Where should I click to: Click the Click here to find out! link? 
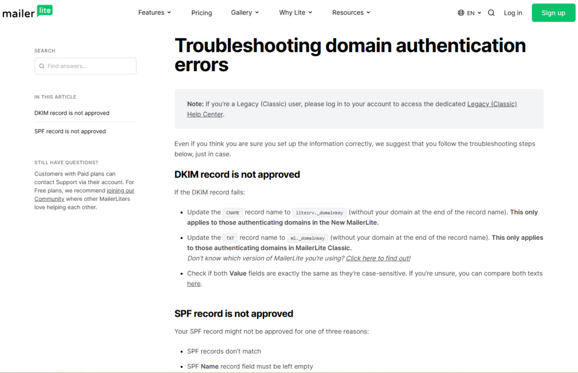378,258
